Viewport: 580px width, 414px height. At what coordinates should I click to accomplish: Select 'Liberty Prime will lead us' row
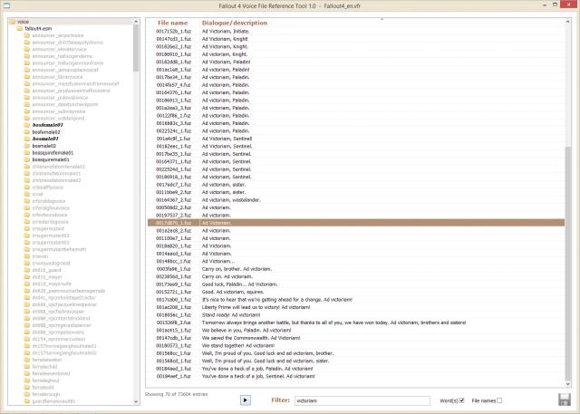pyautogui.click(x=356, y=307)
